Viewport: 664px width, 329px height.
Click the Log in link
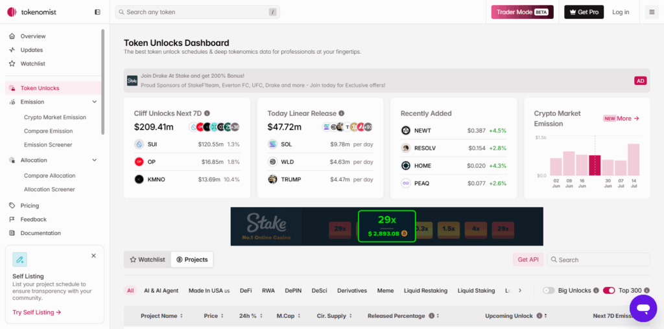pyautogui.click(x=621, y=12)
